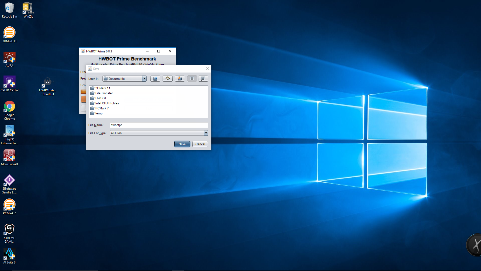Screen dimensions: 481x271
Task: Select the File Transfer folder
Action: coord(102,93)
